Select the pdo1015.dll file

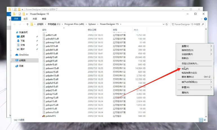point(52,46)
